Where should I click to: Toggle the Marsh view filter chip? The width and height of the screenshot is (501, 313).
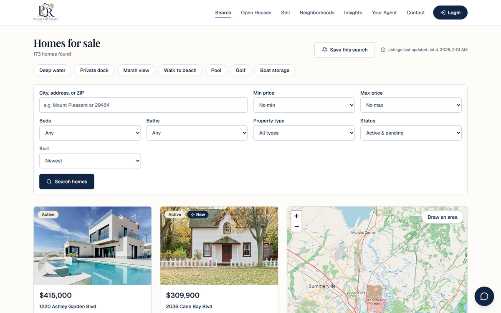[136, 70]
